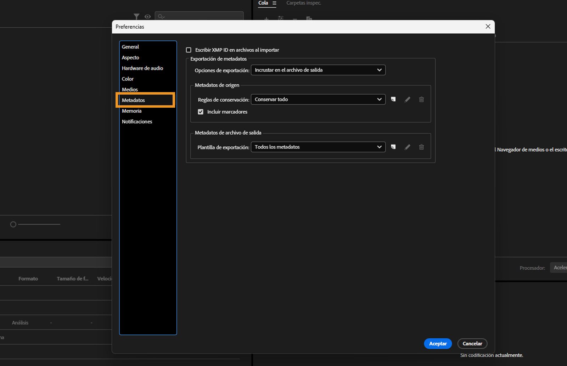Toggle the eye visibility icon next to search

[148, 17]
